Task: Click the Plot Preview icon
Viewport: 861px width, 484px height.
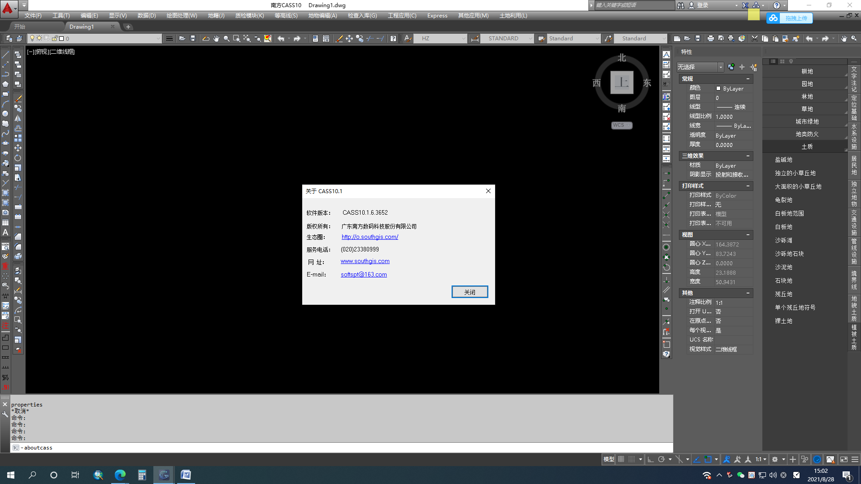Action: [x=721, y=39]
